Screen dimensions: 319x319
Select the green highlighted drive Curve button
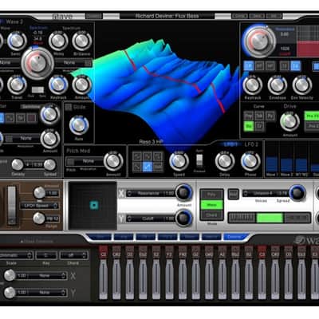[249, 126]
